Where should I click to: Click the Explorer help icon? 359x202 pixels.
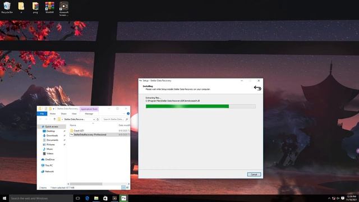(x=128, y=113)
